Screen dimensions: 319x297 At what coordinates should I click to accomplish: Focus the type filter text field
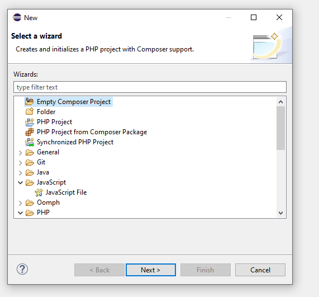pos(150,87)
